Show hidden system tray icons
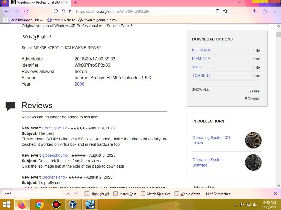This screenshot has width=281, height=210. pyautogui.click(x=235, y=205)
